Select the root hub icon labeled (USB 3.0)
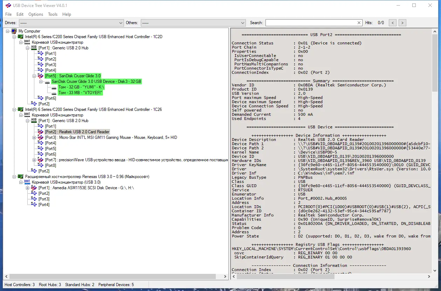 tap(27, 182)
